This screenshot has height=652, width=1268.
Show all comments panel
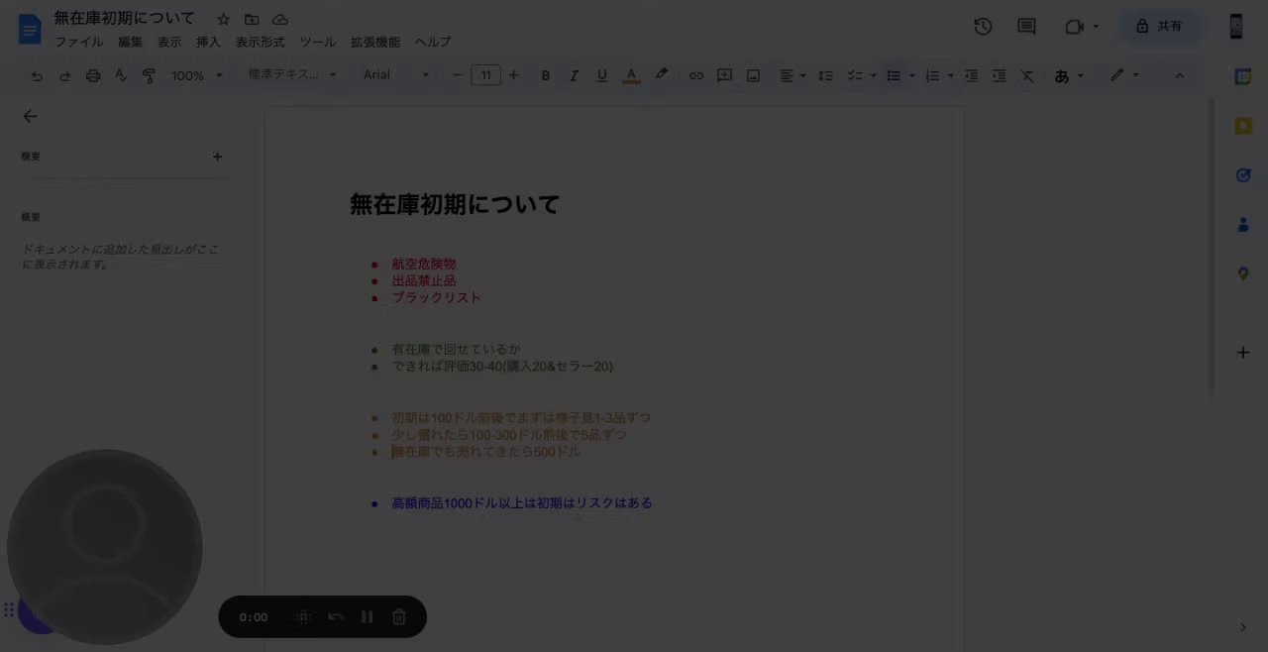(x=1027, y=27)
